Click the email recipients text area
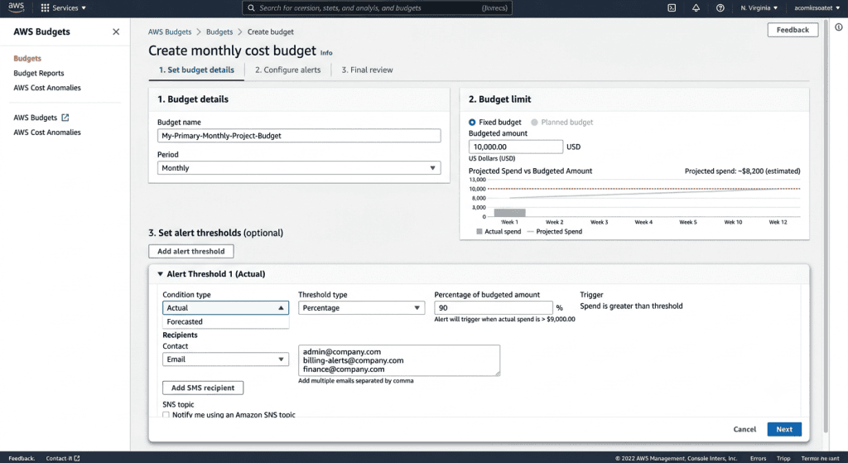Image resolution: width=848 pixels, height=463 pixels. [x=399, y=360]
